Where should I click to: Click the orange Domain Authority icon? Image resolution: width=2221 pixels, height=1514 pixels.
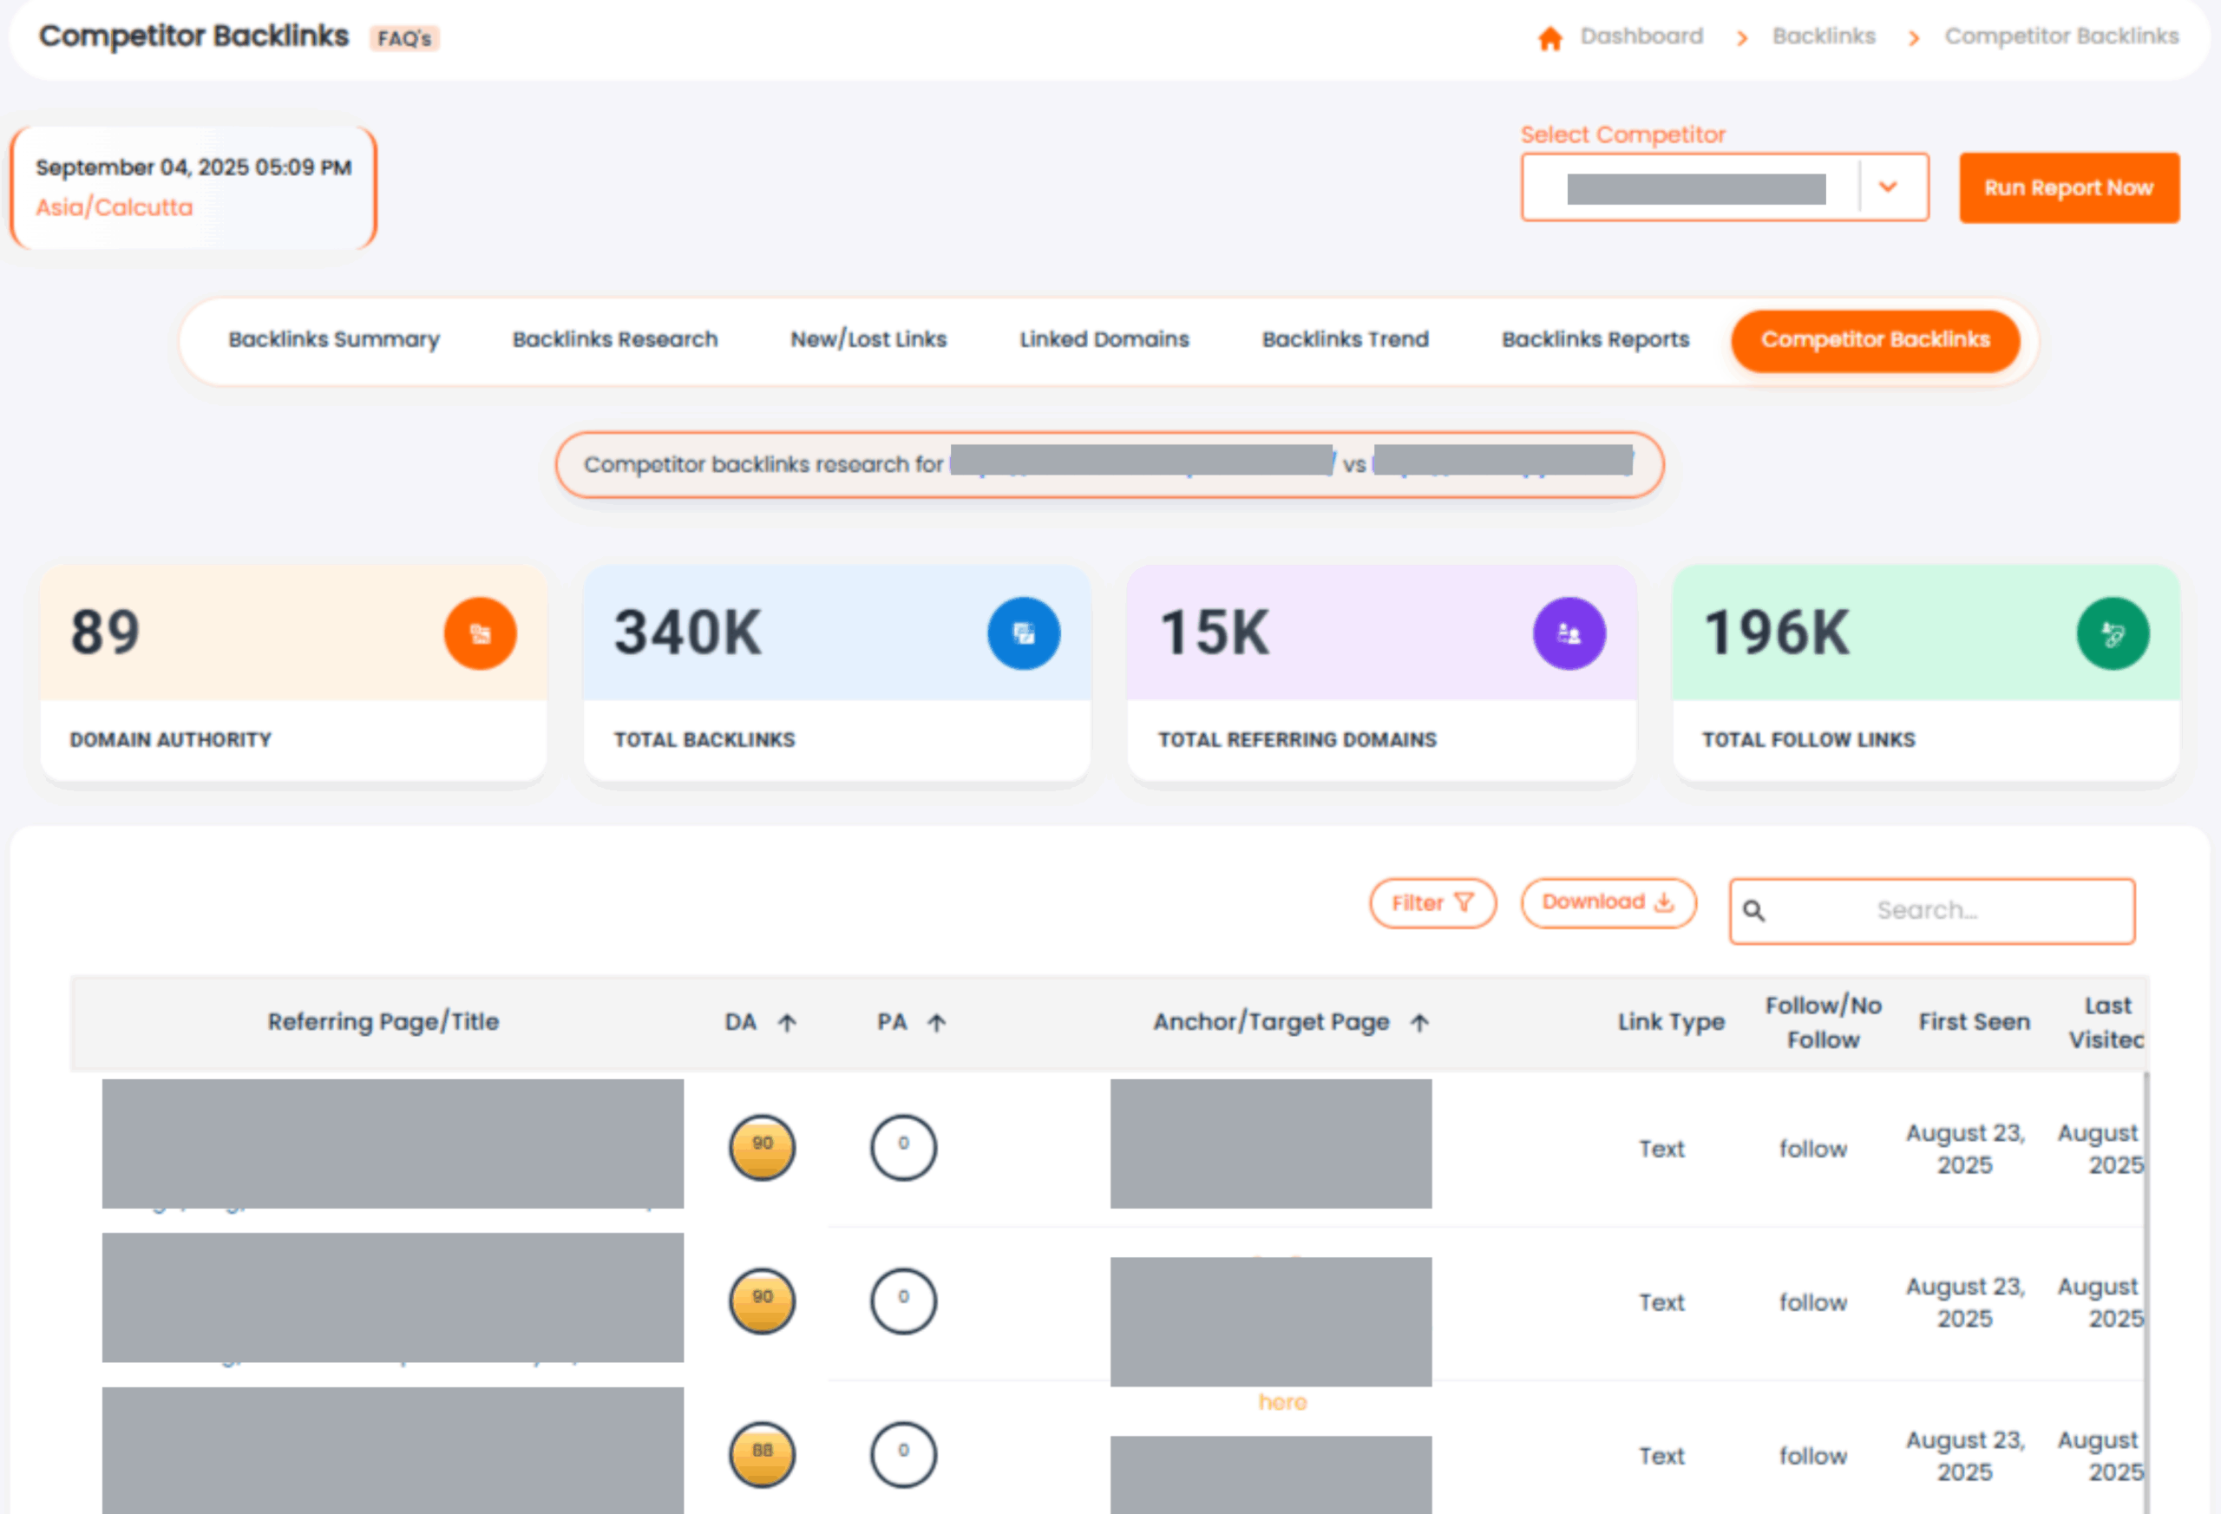point(480,633)
